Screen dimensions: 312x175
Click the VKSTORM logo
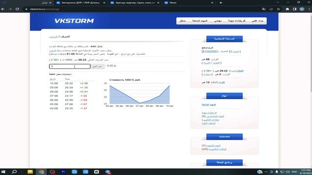[74, 21]
